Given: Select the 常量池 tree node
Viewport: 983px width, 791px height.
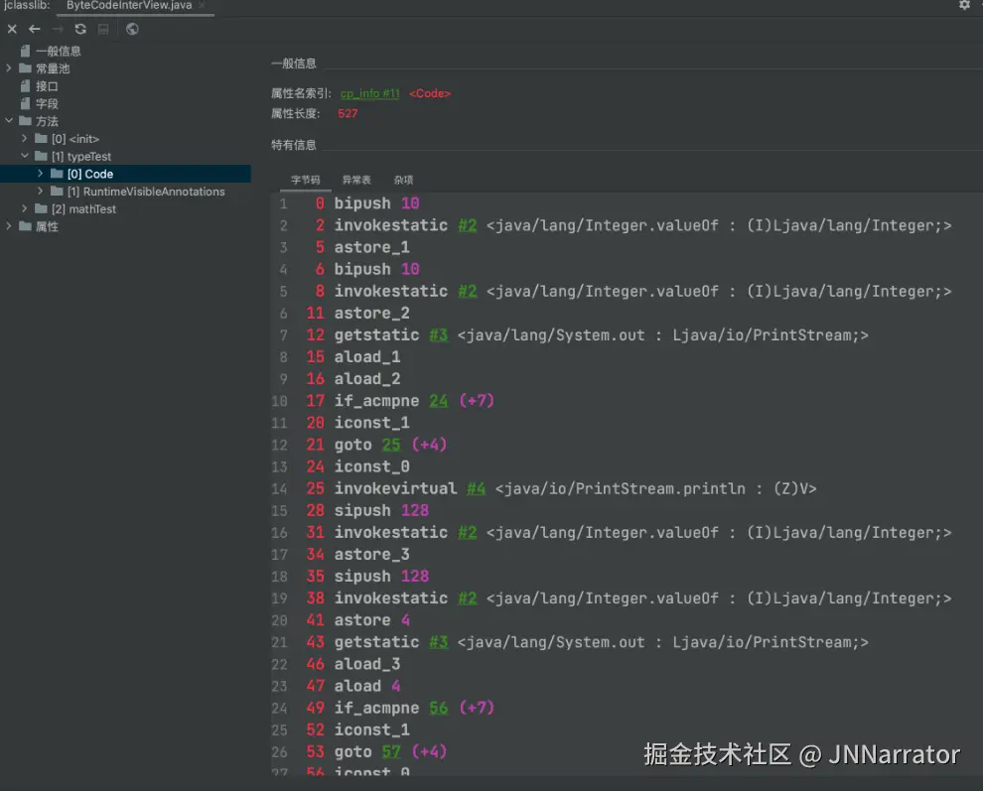Looking at the screenshot, I should click(x=53, y=68).
